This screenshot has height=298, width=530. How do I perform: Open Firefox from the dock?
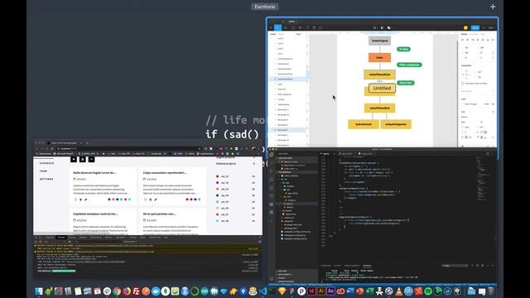[127, 291]
